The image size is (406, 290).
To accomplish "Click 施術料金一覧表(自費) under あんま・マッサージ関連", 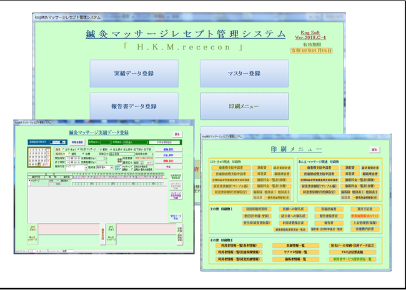I will click(x=360, y=186).
